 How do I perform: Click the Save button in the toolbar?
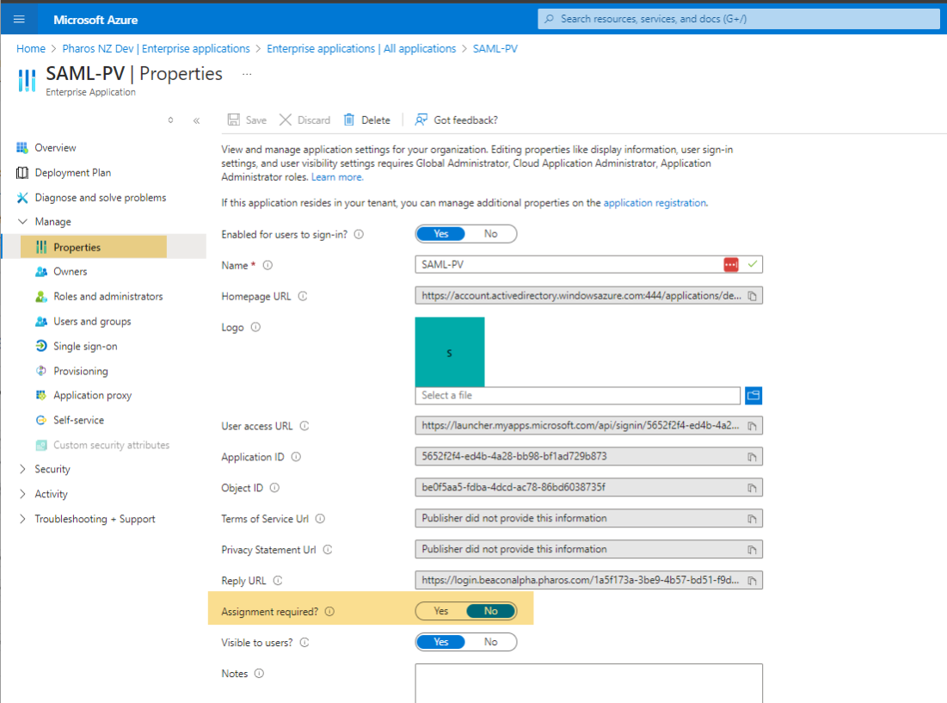pyautogui.click(x=246, y=120)
